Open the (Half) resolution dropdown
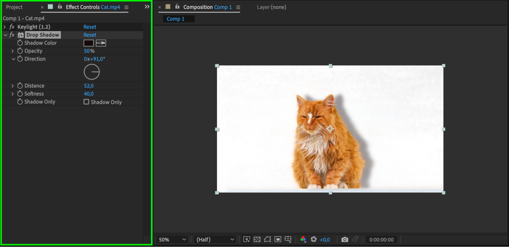Image resolution: width=509 pixels, height=247 pixels. (215, 239)
